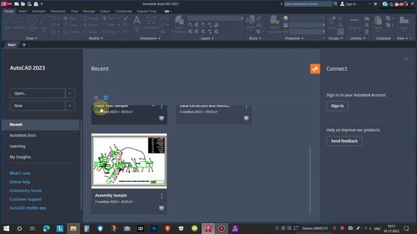Switch to the Parametric ribbon tab
417x234 pixels.
[58, 11]
